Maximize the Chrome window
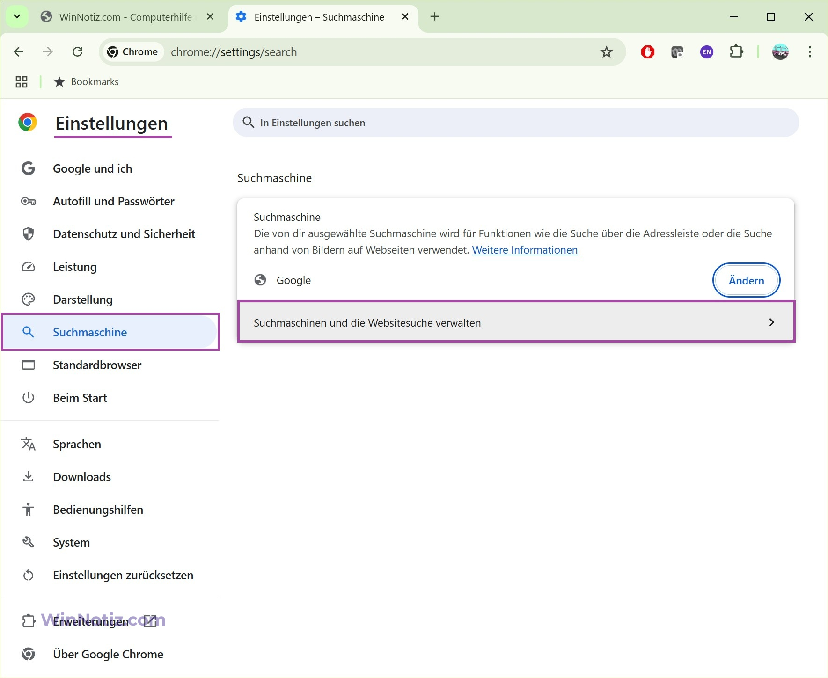828x678 pixels. click(771, 17)
